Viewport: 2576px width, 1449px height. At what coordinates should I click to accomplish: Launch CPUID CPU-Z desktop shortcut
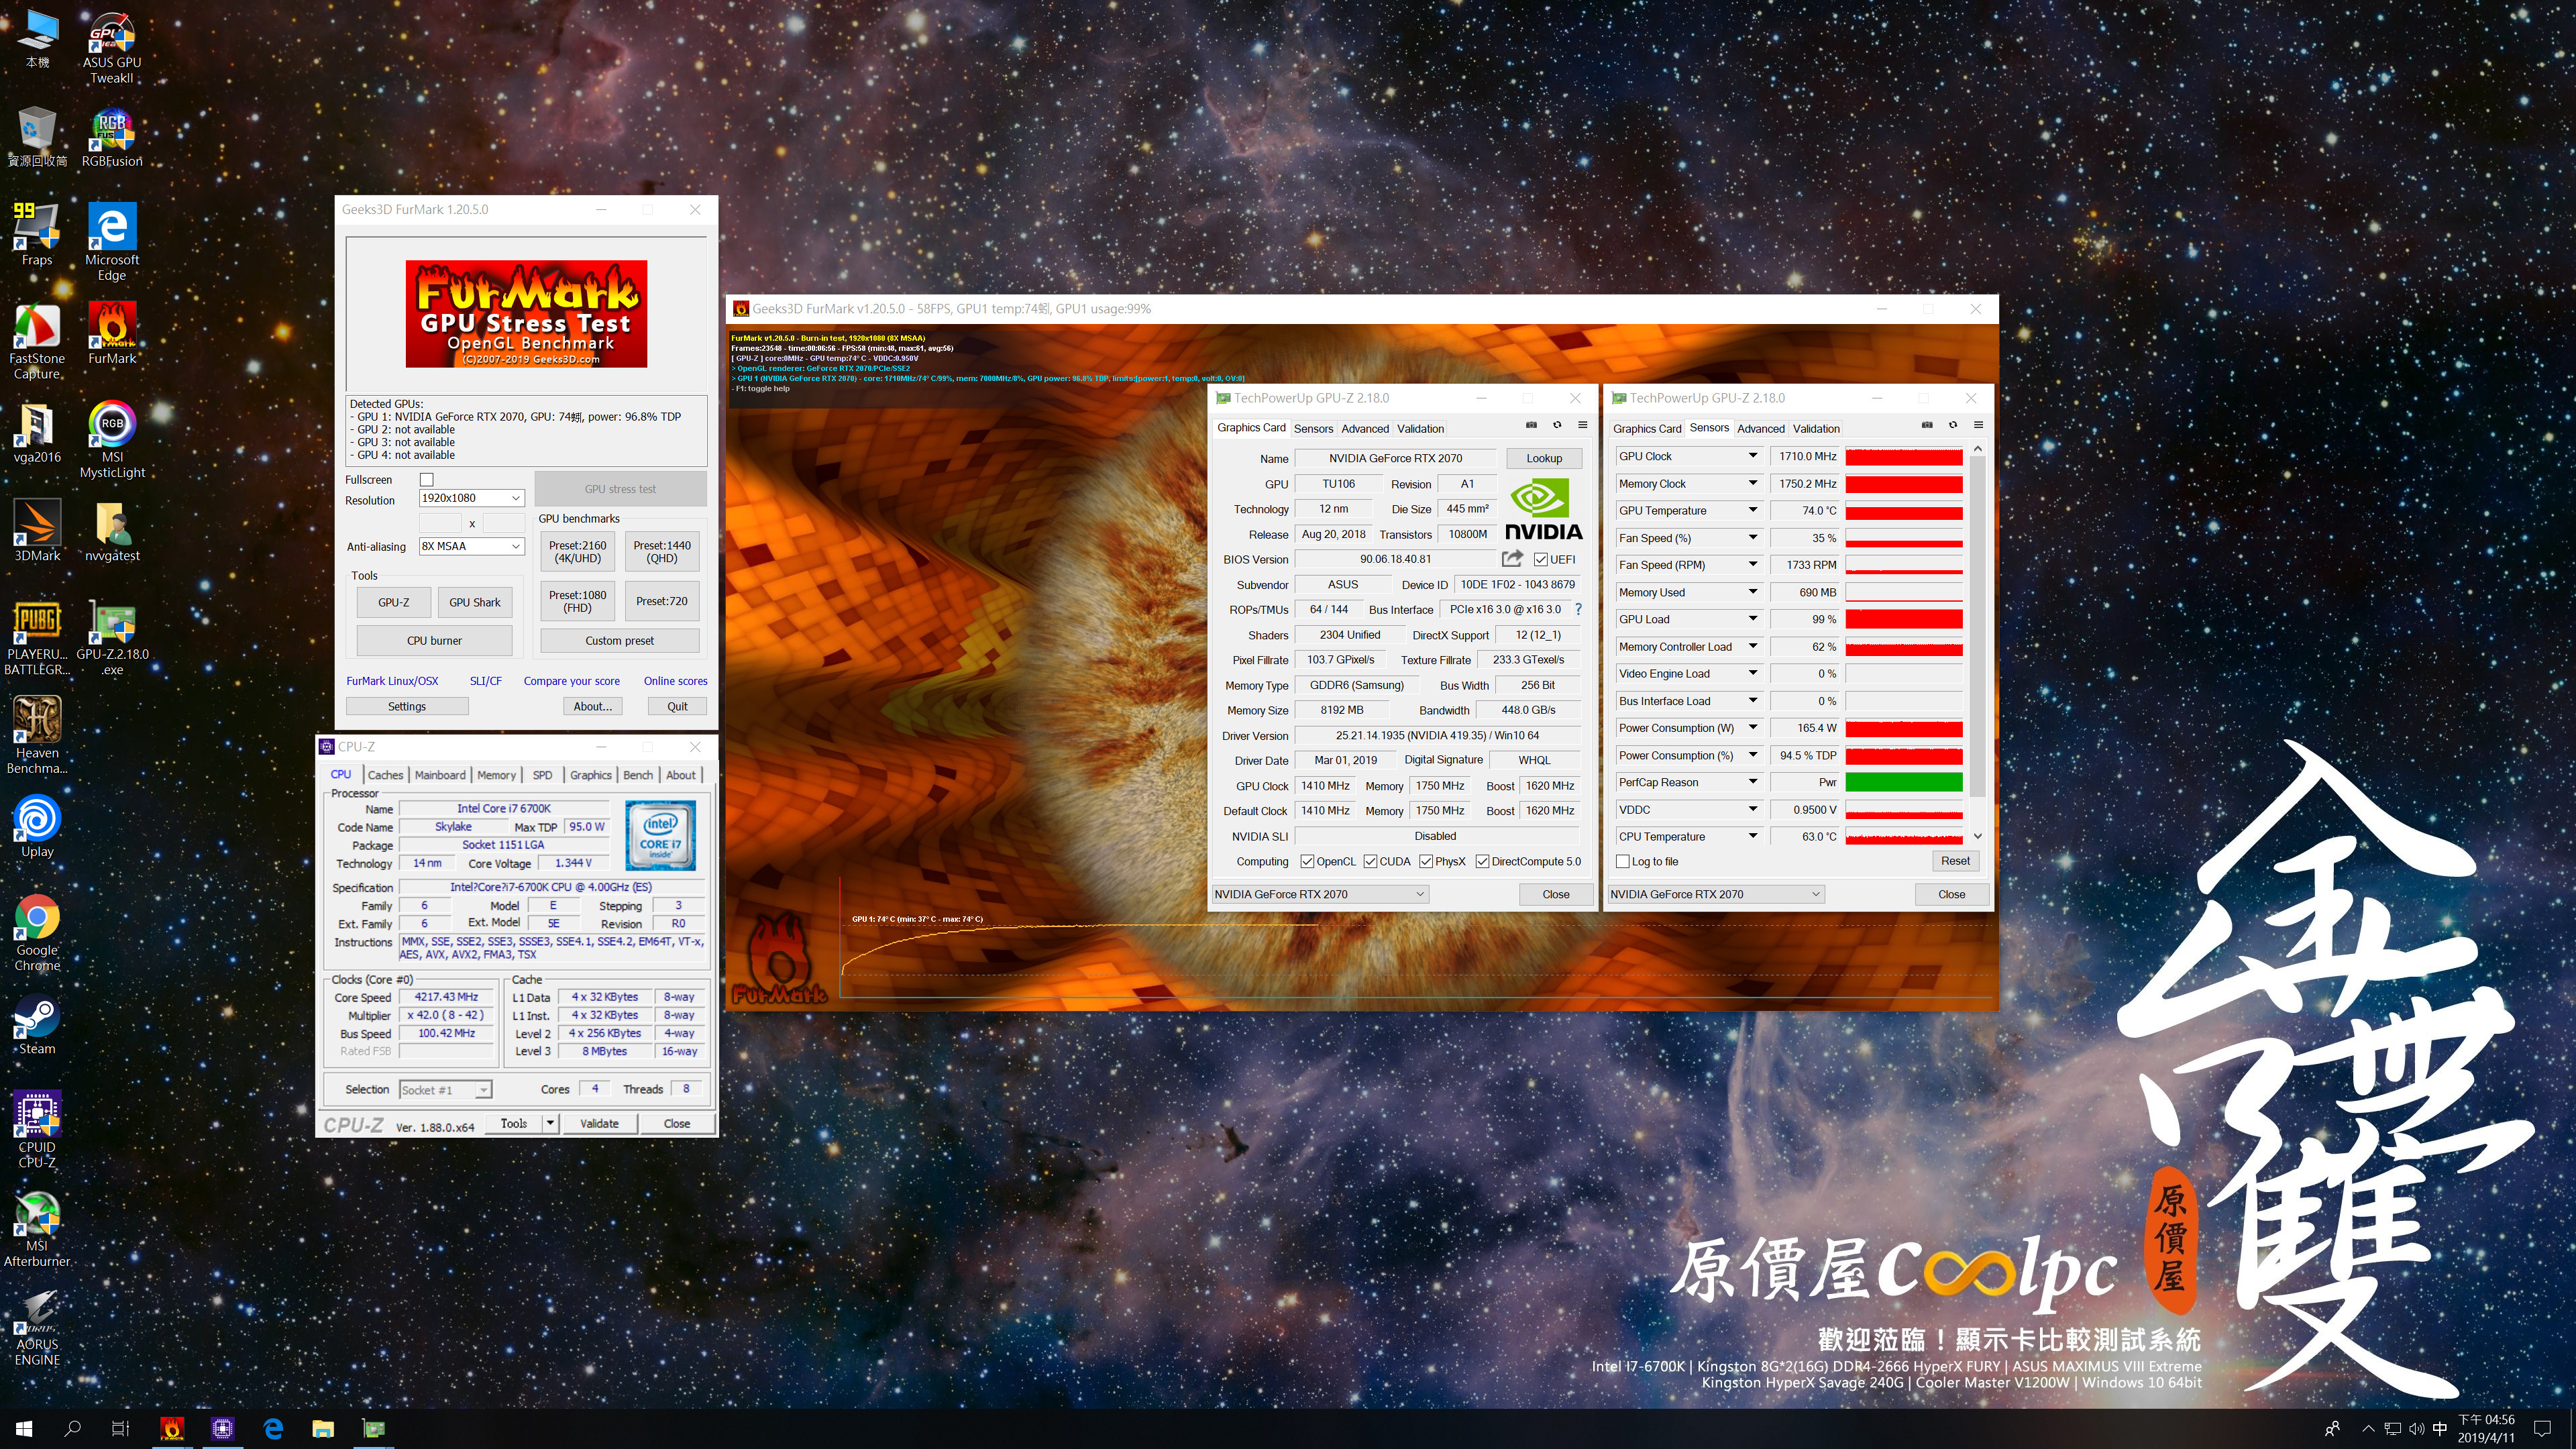(x=37, y=1129)
